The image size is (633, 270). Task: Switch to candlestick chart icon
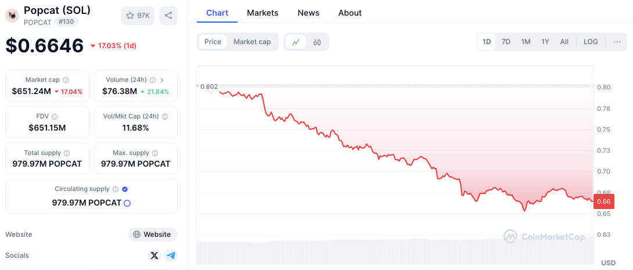[317, 42]
